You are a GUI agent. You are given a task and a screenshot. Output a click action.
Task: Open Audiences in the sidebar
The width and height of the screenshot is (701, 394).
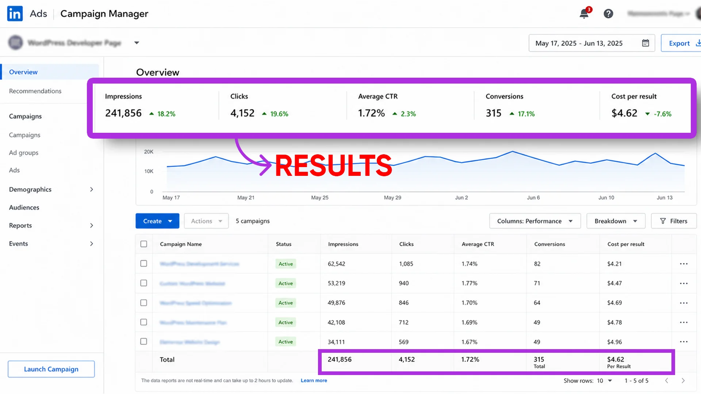click(x=24, y=207)
